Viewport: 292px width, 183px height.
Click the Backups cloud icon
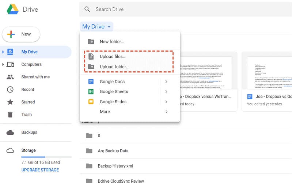click(x=10, y=132)
